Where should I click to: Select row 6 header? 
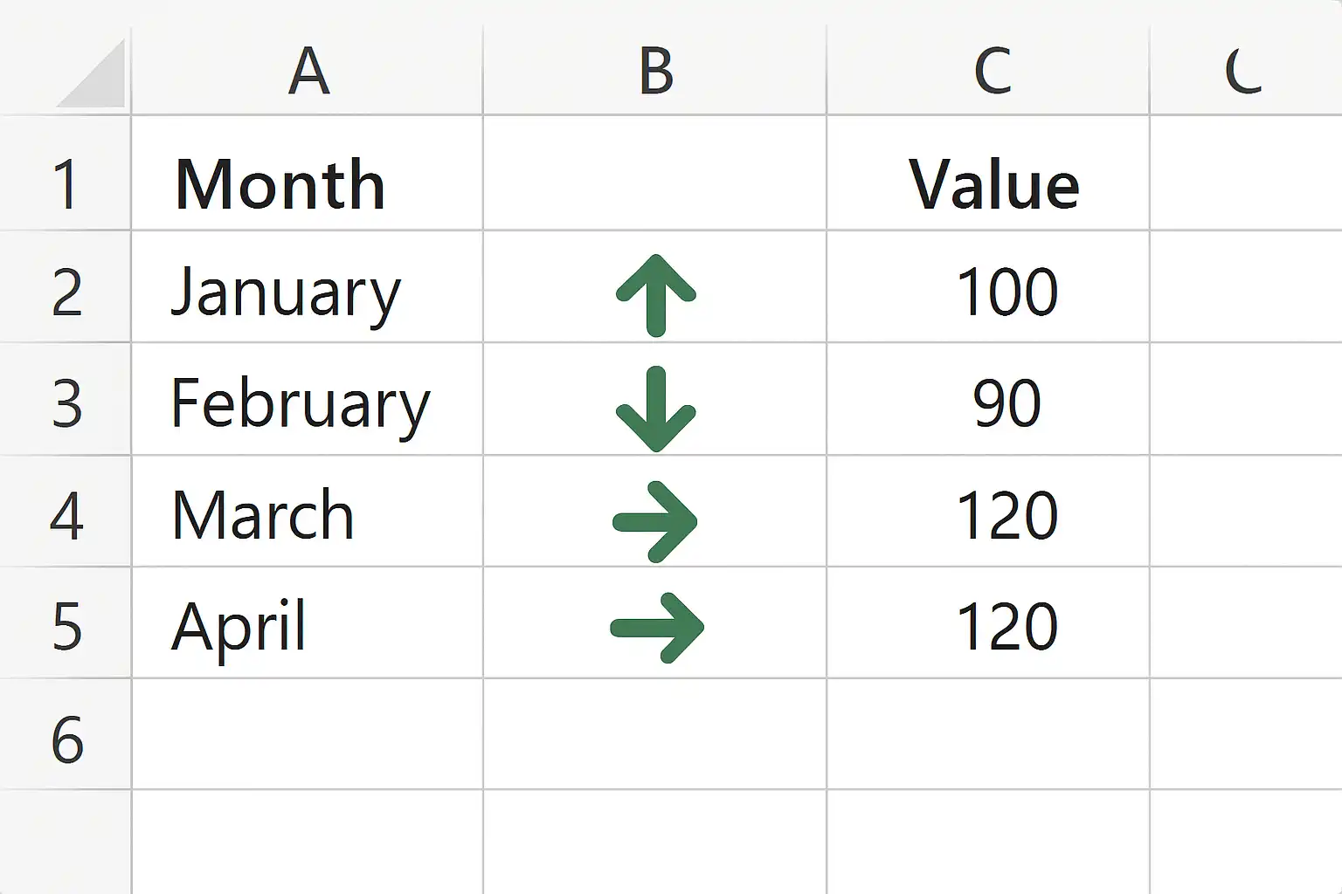coord(66,735)
